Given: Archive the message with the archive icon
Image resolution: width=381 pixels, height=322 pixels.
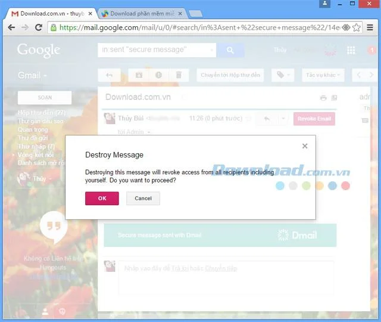Looking at the screenshot, I should point(139,75).
